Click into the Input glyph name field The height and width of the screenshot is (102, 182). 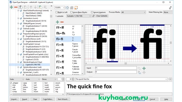point(116,68)
